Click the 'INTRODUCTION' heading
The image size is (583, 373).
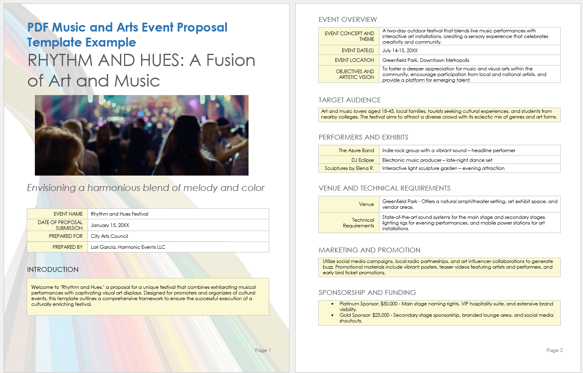coord(53,269)
